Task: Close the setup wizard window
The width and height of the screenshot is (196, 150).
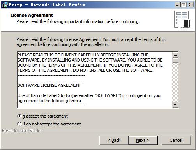Action: point(191,5)
